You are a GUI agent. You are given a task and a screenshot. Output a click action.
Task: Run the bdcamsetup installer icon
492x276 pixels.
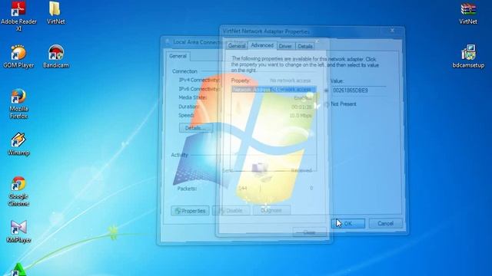(468, 56)
